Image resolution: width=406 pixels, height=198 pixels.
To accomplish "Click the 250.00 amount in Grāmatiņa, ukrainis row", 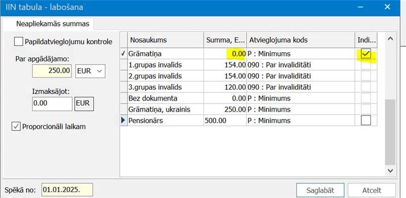I will (x=225, y=109).
